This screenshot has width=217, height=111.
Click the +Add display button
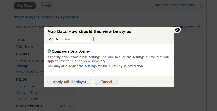[x=46, y=5]
